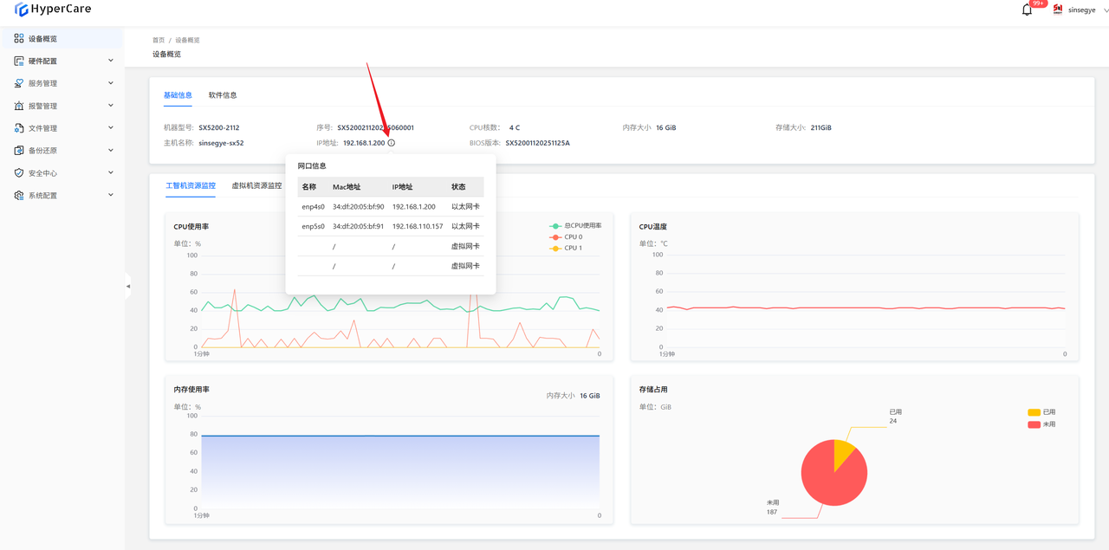The width and height of the screenshot is (1109, 550).
Task: Click the 系统配置 gear icon
Action: coord(19,196)
